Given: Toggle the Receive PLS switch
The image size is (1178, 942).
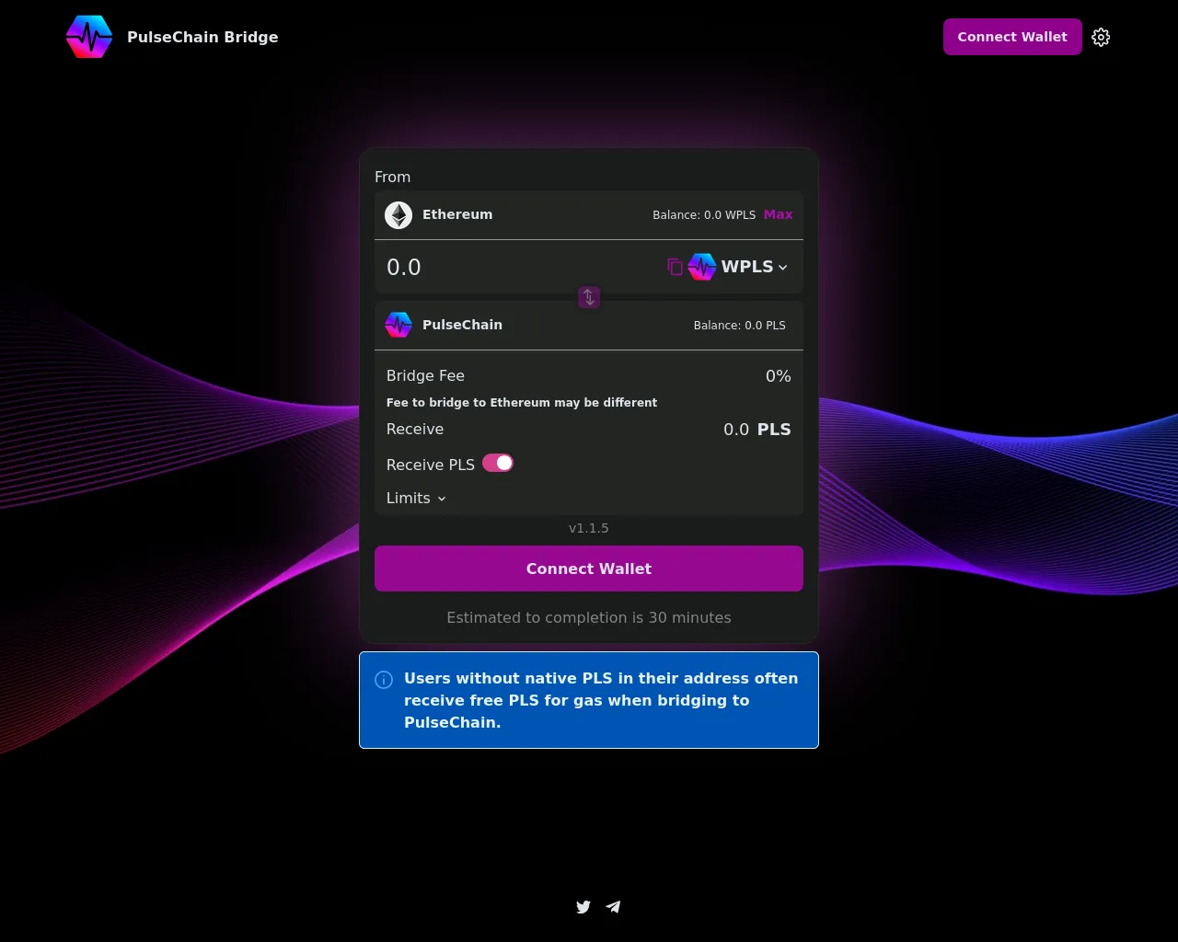Looking at the screenshot, I should 498,463.
